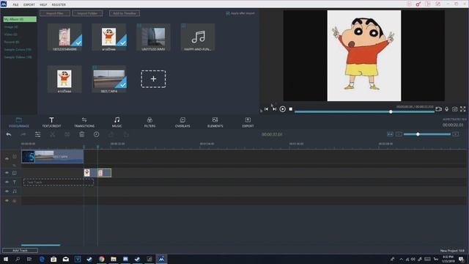Click the clock duration icon
Viewport: 469px width, 264px height.
point(96,134)
